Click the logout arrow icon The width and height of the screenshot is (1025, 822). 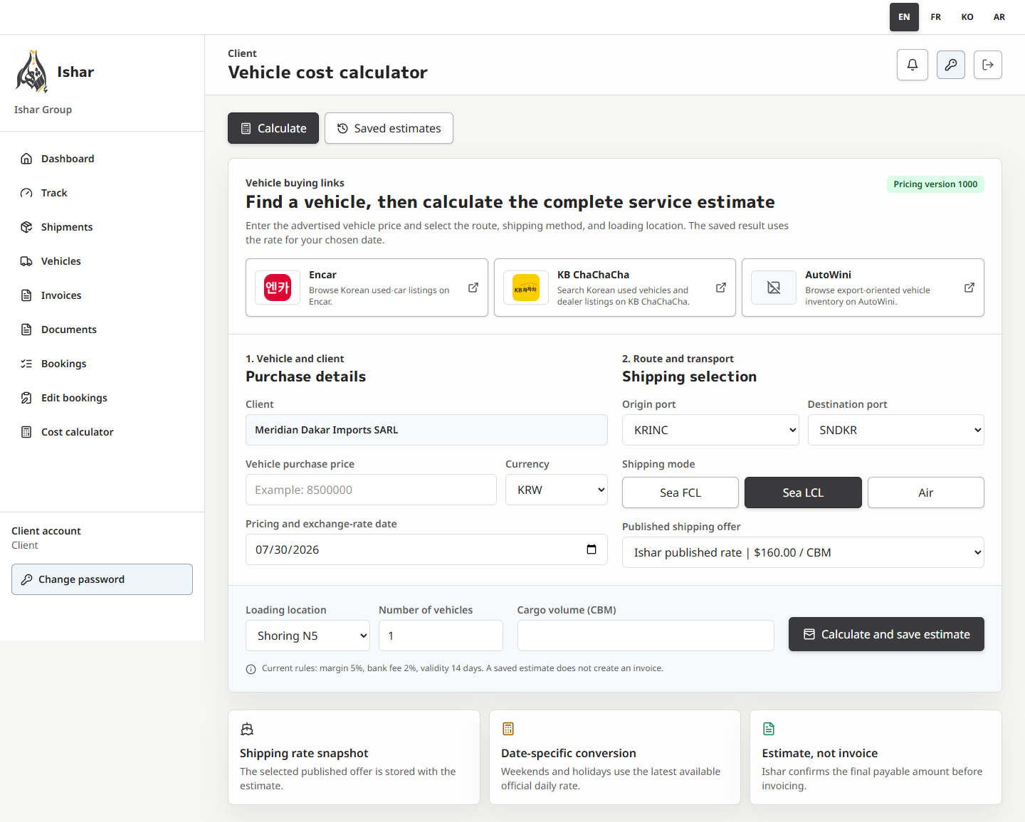click(x=988, y=65)
